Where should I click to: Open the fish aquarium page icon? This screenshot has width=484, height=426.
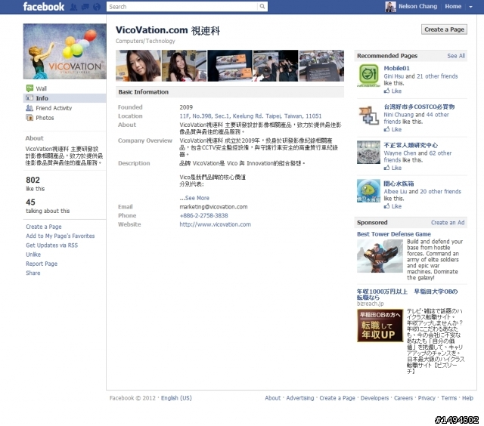pos(368,191)
